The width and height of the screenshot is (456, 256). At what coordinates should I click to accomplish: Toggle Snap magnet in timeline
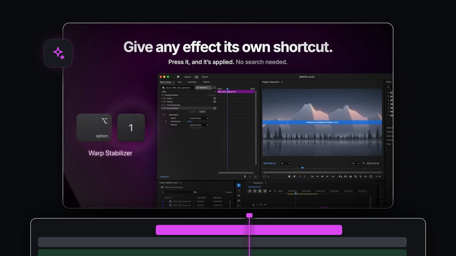(255, 191)
